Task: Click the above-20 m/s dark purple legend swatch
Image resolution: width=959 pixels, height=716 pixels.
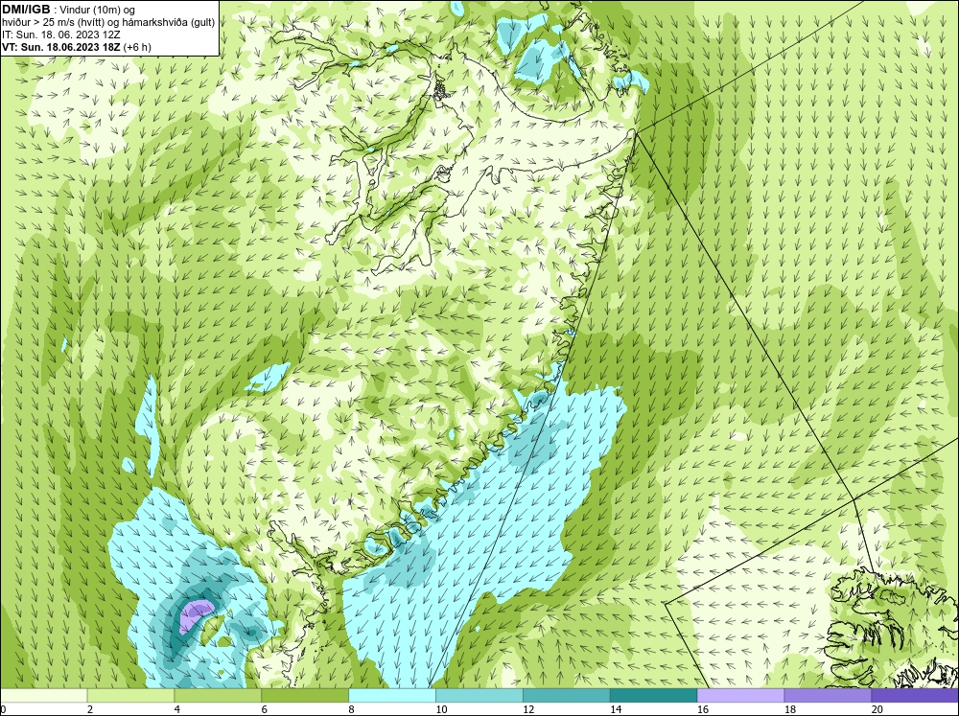Action: (x=915, y=696)
